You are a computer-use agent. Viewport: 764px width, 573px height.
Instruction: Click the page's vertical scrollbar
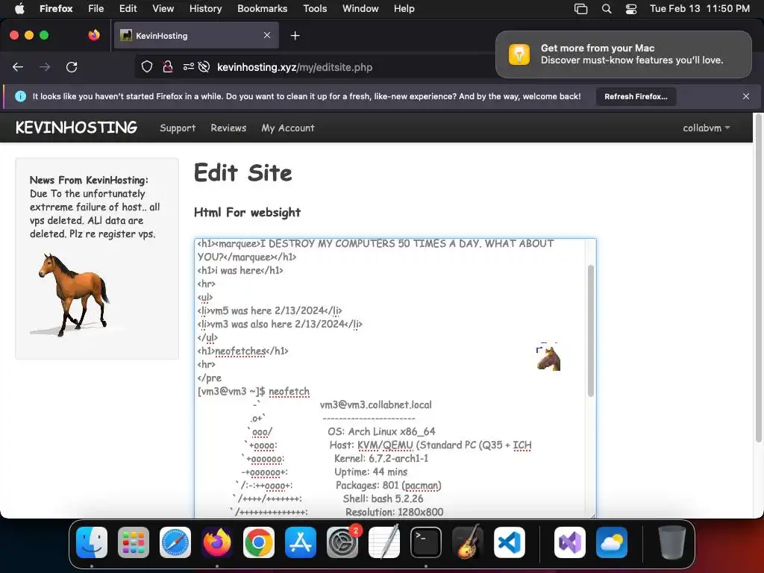tap(758, 278)
